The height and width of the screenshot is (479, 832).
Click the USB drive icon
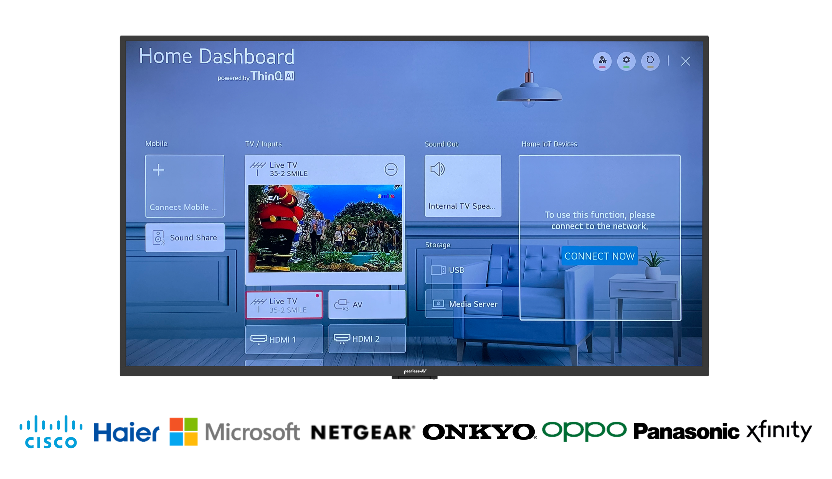(x=438, y=270)
